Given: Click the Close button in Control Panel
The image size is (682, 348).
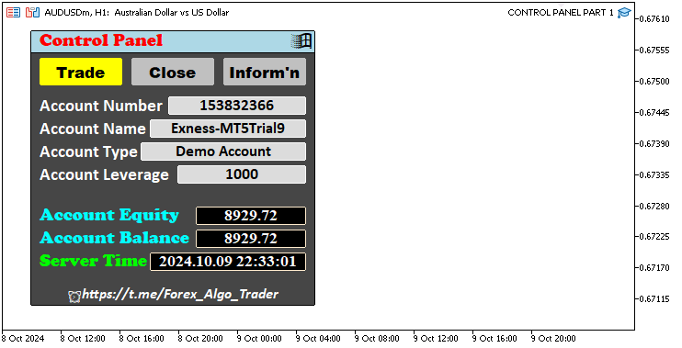Looking at the screenshot, I should 173,72.
